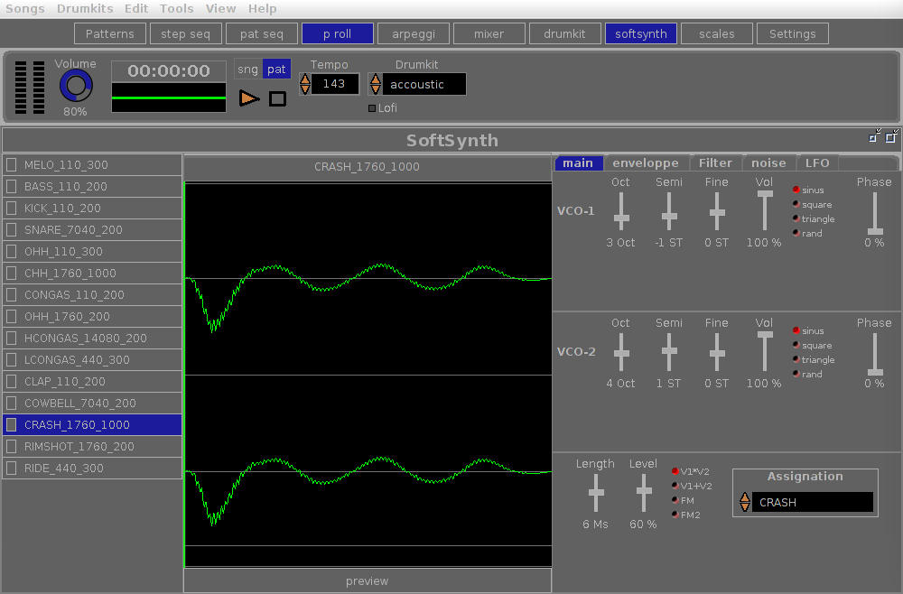Switch playback mode to pat
Viewport: 903px width, 594px height.
pos(276,70)
